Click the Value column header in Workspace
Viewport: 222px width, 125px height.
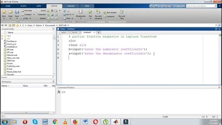tap(25, 86)
